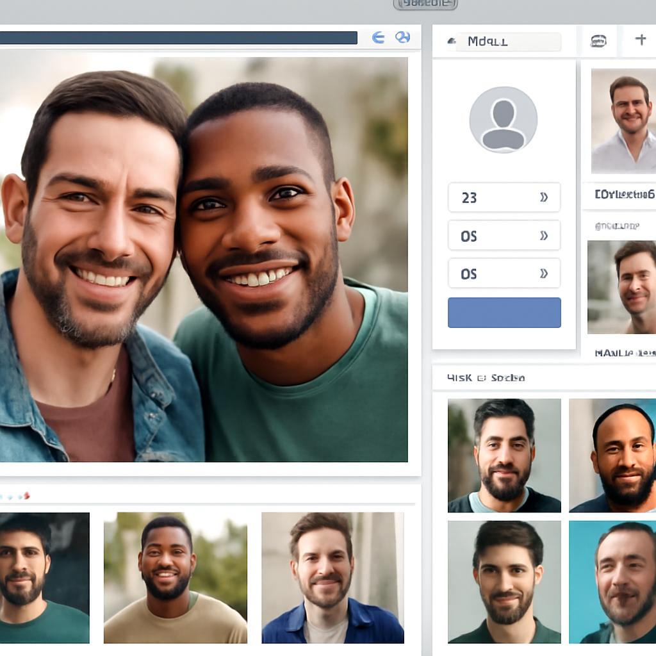This screenshot has width=656, height=656.
Task: Click the gray @ handle text below COyLectuo6
Action: (617, 226)
